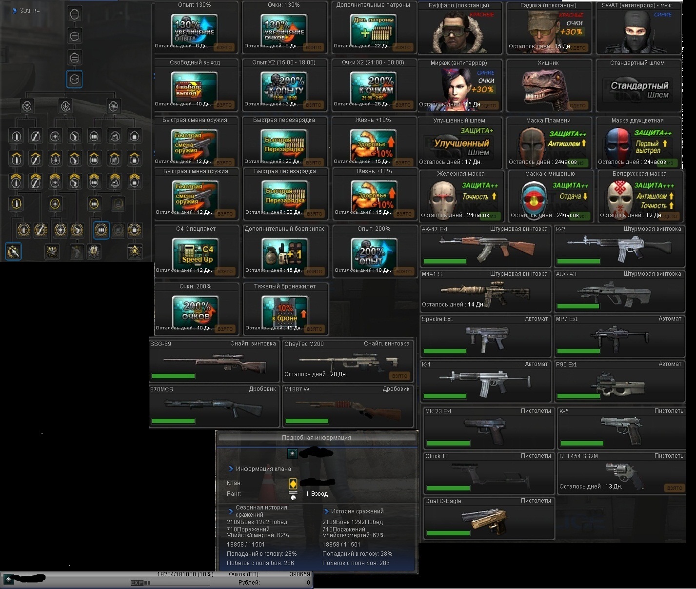This screenshot has height=589, width=696.
Task: Select the Очки X2 (21:00 - 00:00) icon
Action: 374,88
